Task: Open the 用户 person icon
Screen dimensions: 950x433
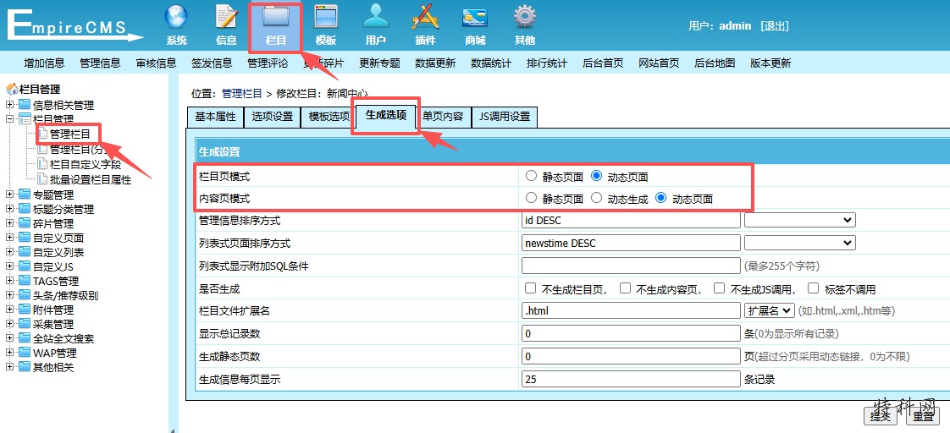Action: [376, 17]
